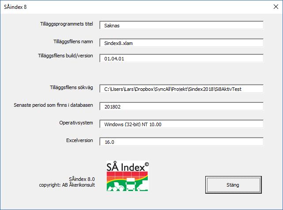Viewport: 283px width, 210px height.
Task: Click the Excelversion label
Action: 79,140
